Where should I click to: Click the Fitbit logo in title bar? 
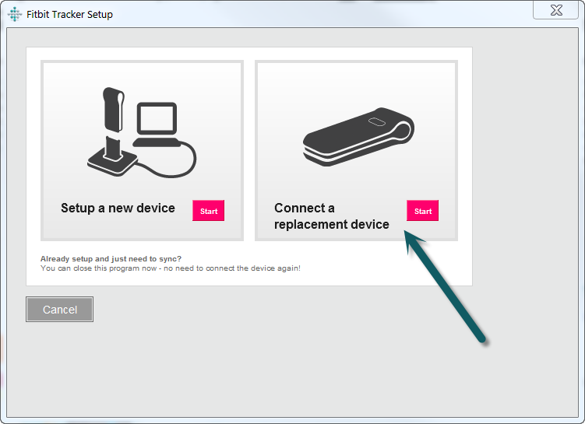tap(15, 14)
